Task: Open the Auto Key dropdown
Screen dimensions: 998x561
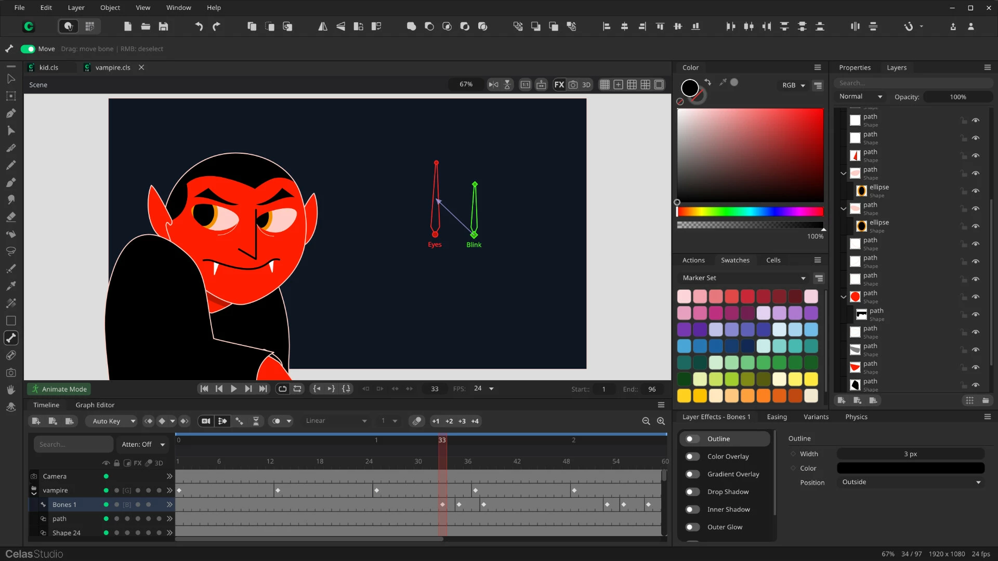Action: point(111,421)
